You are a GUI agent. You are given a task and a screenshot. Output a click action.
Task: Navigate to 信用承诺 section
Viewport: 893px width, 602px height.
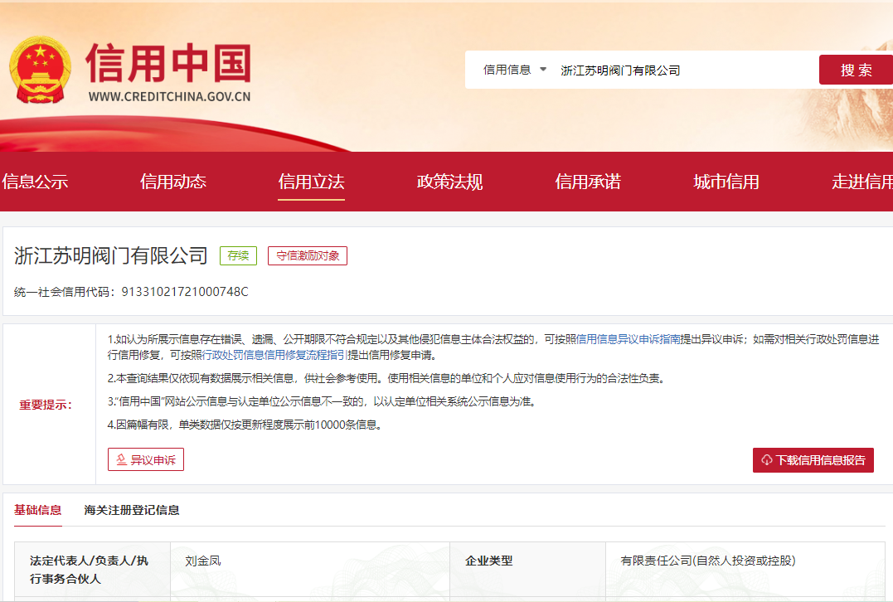(x=588, y=182)
